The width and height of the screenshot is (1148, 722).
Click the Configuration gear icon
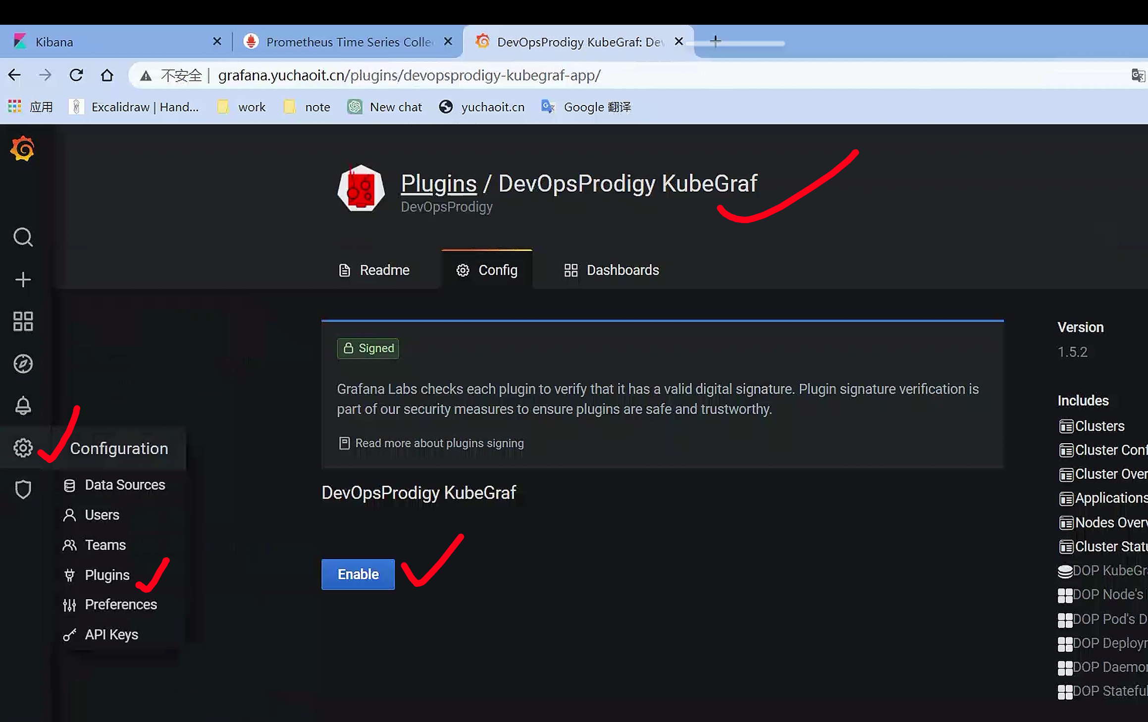[x=23, y=448]
